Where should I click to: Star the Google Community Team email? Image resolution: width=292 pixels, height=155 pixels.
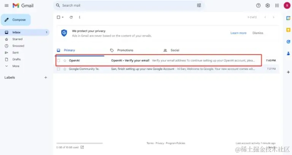click(x=65, y=69)
